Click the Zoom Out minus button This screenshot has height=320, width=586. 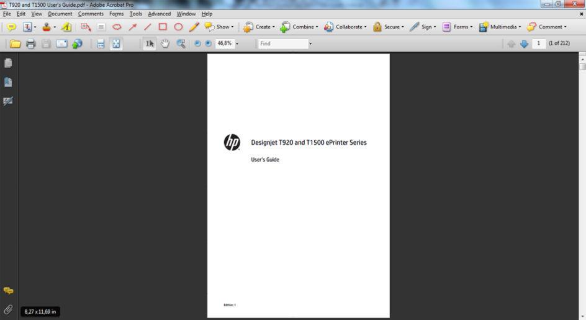tap(197, 43)
